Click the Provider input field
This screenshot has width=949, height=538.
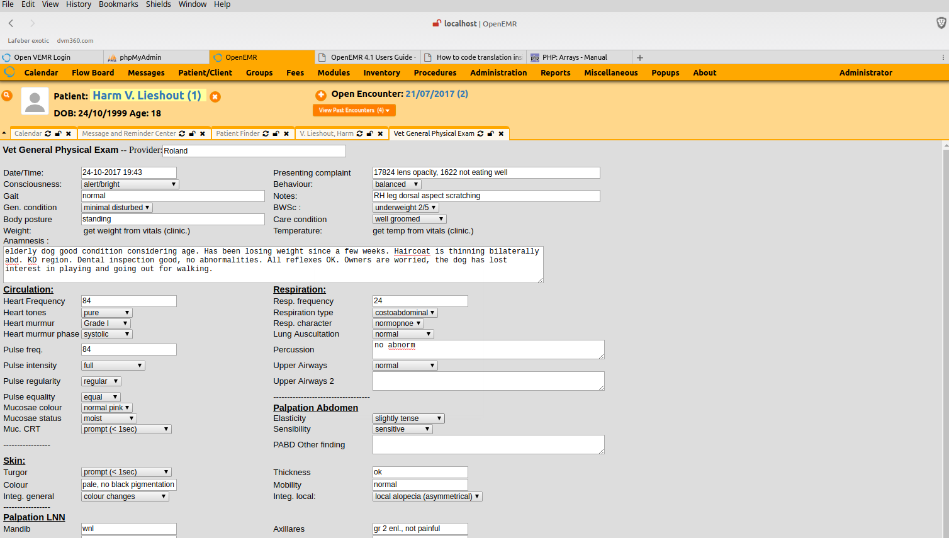coord(254,151)
